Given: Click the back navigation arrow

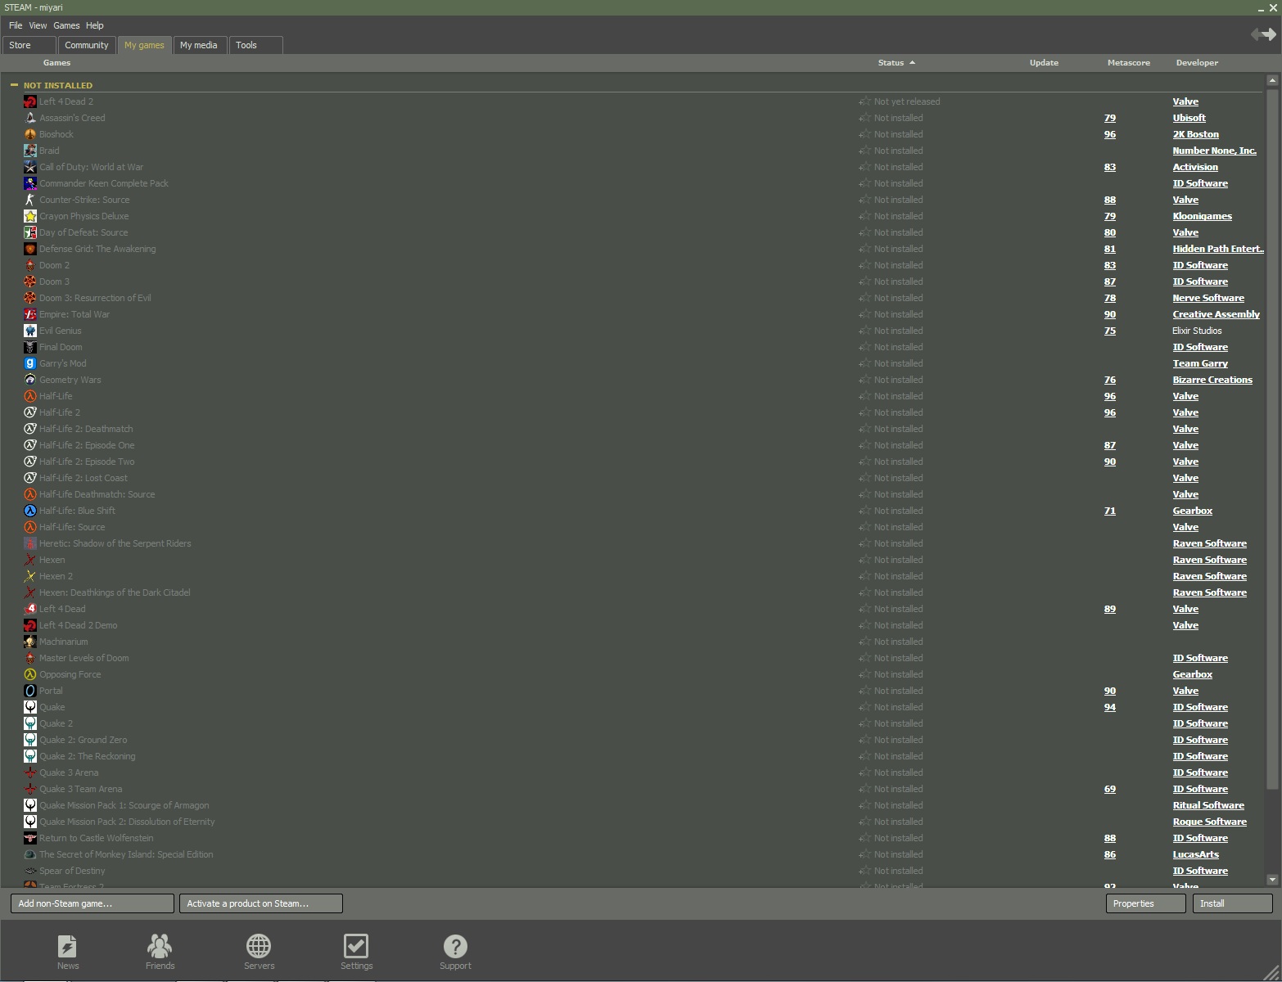Looking at the screenshot, I should click(x=1256, y=34).
